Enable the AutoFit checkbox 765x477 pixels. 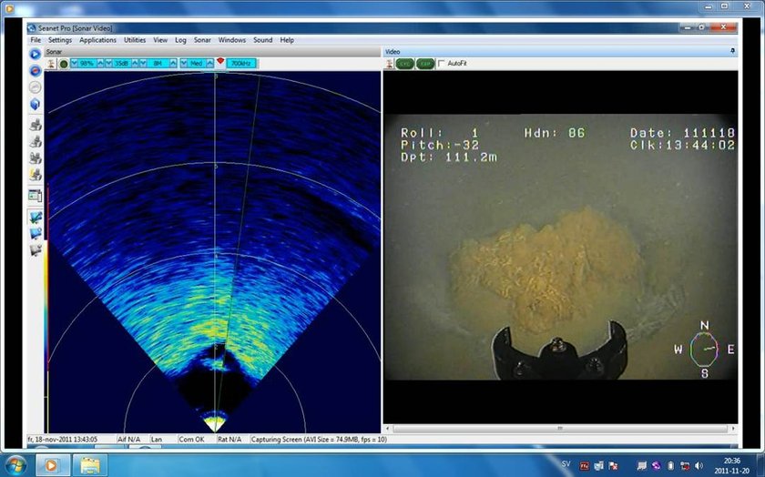click(442, 64)
